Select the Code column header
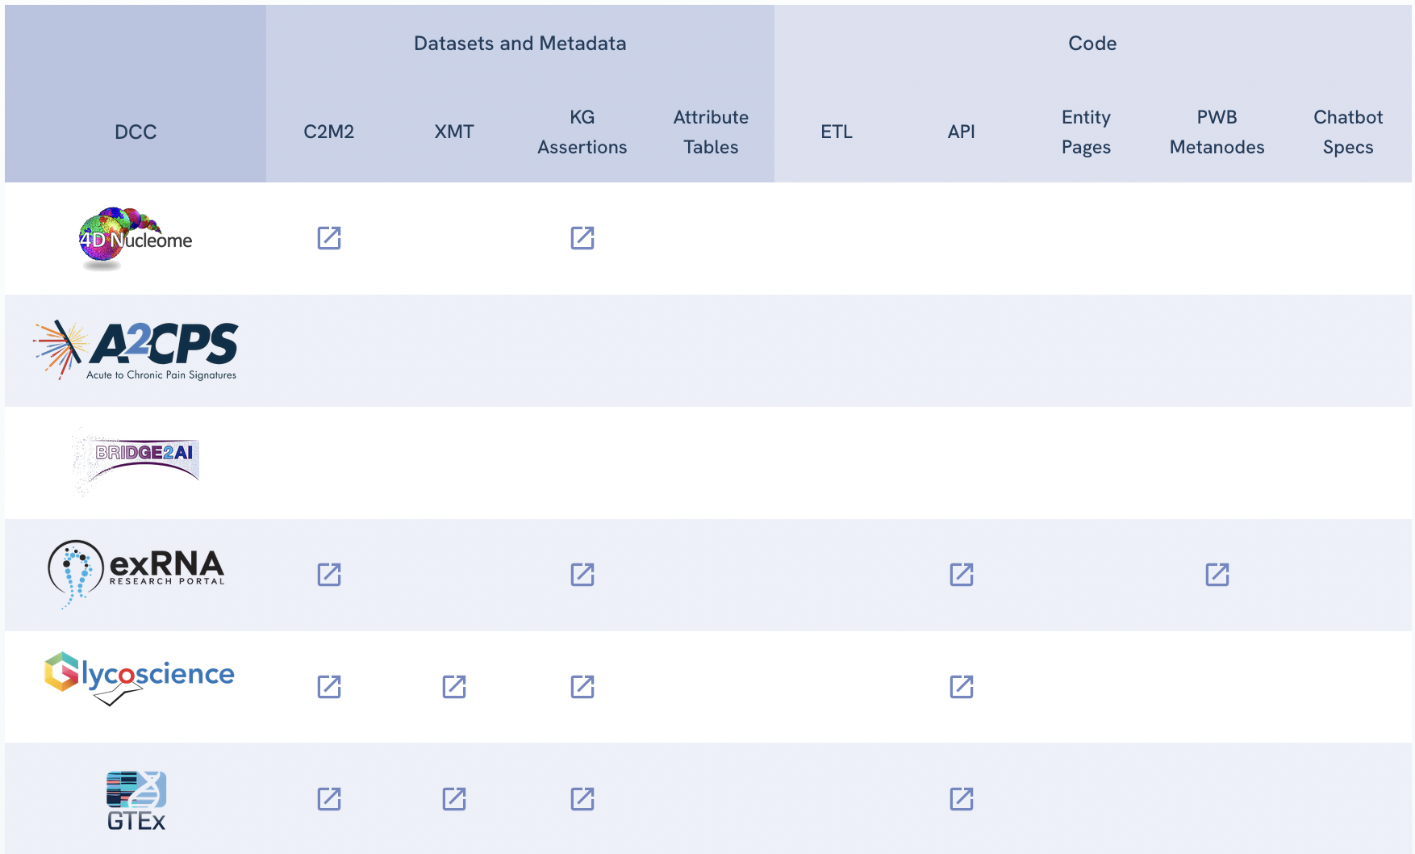 1092,44
